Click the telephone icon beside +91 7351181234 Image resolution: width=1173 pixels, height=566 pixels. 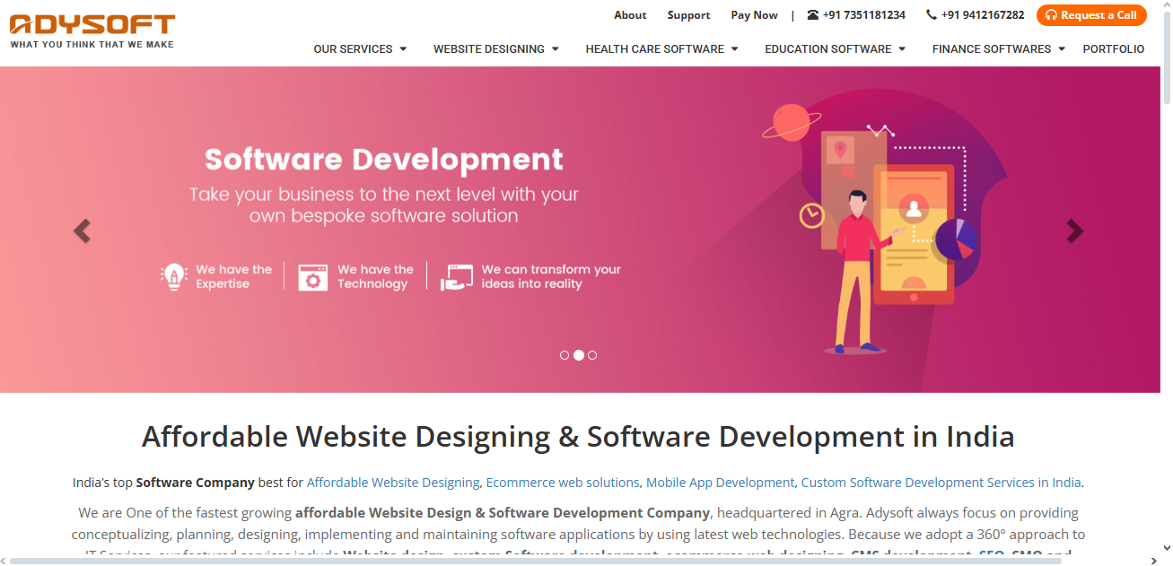(x=813, y=15)
